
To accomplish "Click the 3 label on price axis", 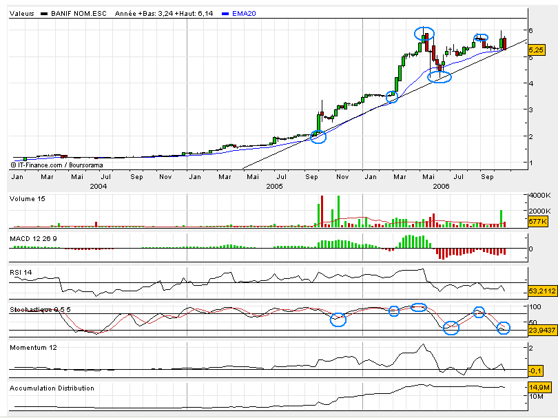I will 530,110.
